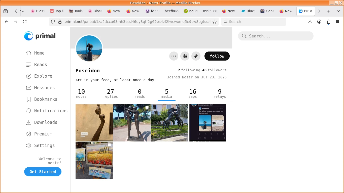The width and height of the screenshot is (344, 193).
Task: Follow the Poseidon profile
Action: pos(217,56)
